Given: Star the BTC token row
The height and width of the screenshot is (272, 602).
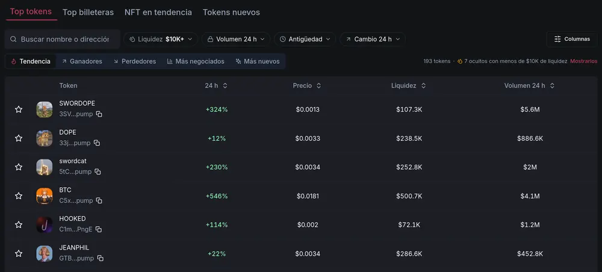Looking at the screenshot, I should click(x=19, y=196).
